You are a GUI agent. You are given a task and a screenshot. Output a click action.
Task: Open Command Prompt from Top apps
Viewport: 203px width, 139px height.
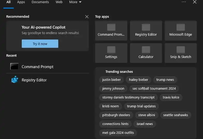[x=111, y=31]
